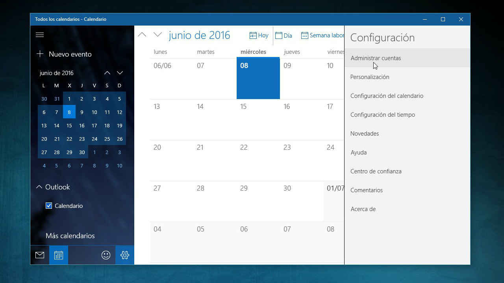Open Más calendarios
Image resolution: width=504 pixels, height=283 pixels.
pyautogui.click(x=70, y=236)
